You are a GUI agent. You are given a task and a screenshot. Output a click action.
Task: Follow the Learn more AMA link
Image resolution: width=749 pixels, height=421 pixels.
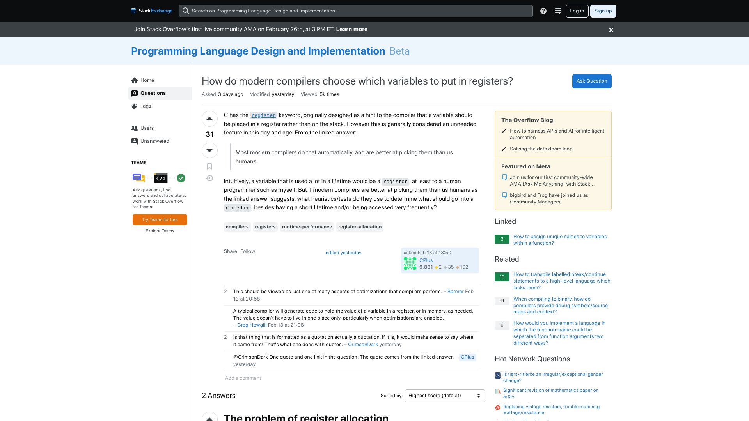[x=351, y=29]
